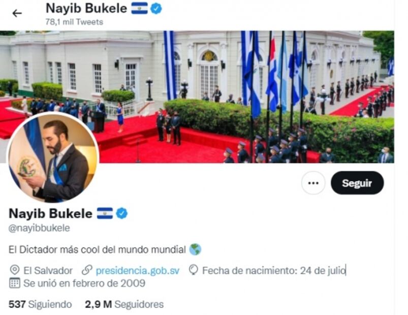Click the calendar icon by join date

15,283
